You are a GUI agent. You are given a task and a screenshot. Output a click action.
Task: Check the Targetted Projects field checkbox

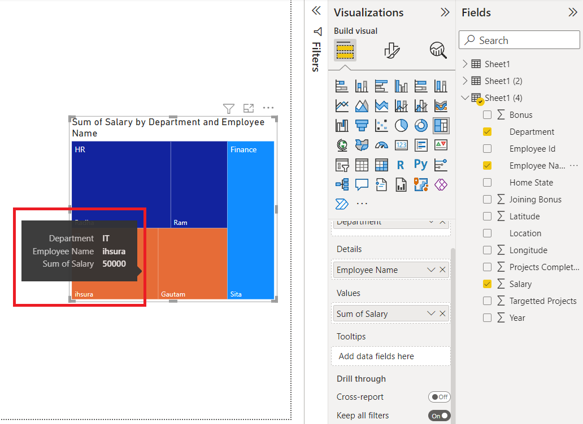click(x=487, y=301)
